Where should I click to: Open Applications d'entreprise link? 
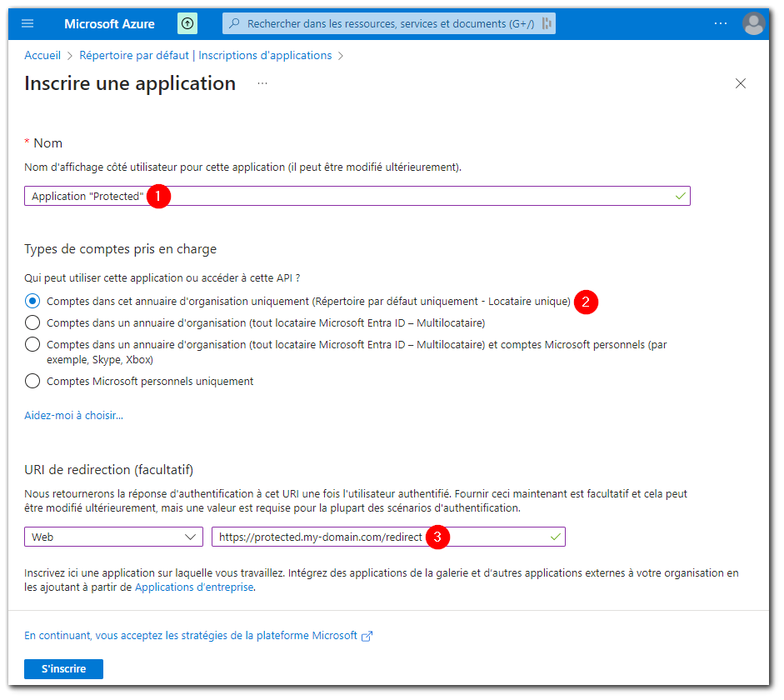(x=194, y=587)
